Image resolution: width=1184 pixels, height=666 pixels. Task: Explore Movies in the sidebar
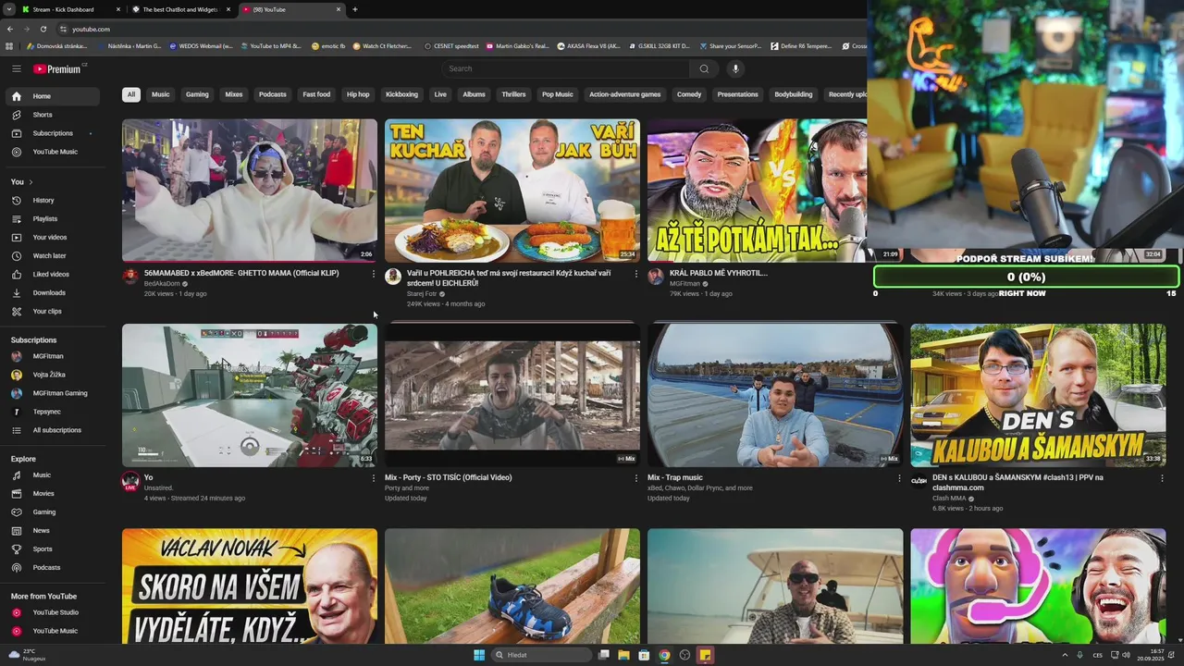[55, 493]
